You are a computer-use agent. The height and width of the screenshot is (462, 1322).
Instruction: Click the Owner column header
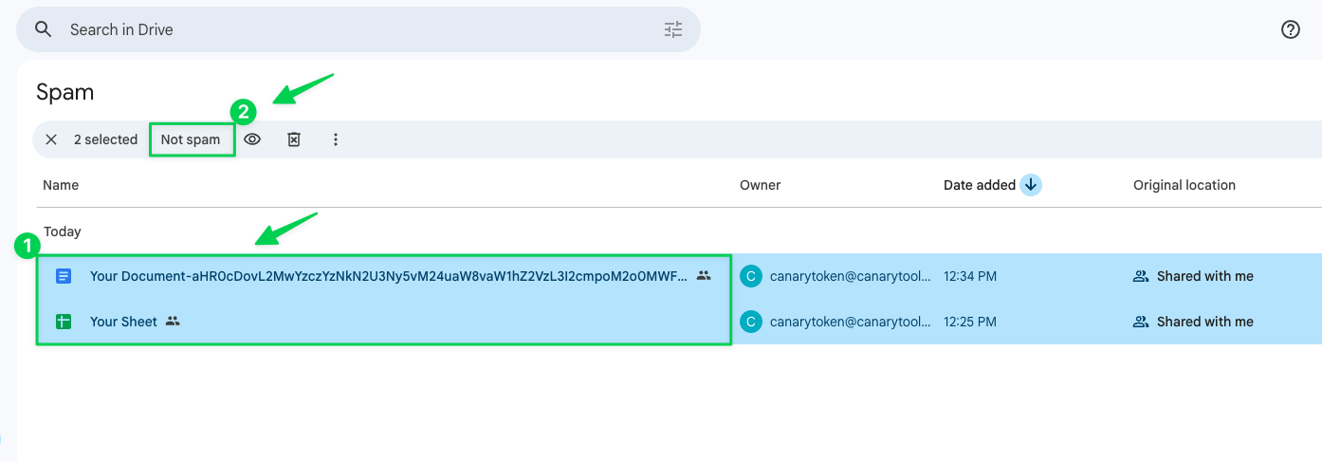[x=760, y=185]
